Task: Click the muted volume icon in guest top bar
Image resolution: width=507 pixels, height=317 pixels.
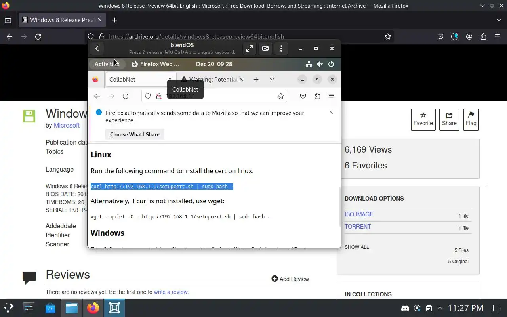Action: 320,64
